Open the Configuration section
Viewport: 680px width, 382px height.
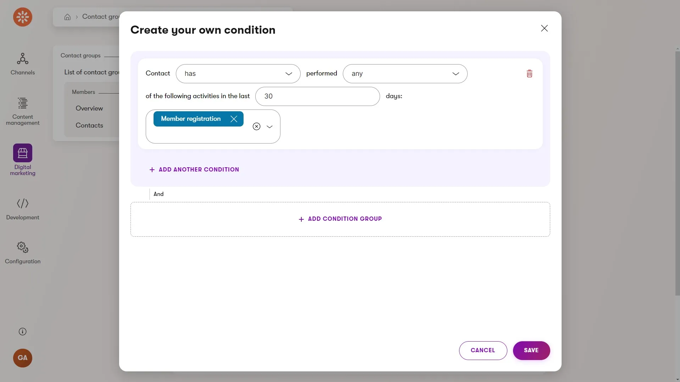[23, 253]
